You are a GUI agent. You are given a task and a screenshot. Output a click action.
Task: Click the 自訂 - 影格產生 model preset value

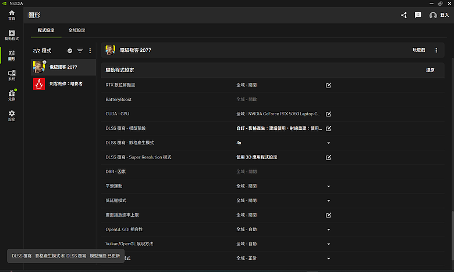point(279,128)
